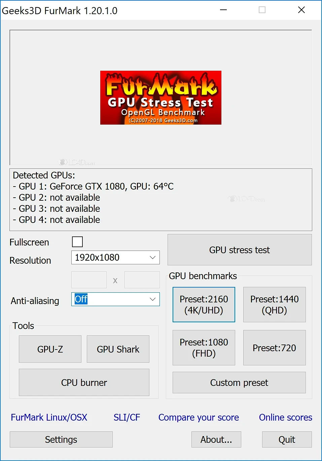Click the 'GPU benchmarks' group heading

pyautogui.click(x=203, y=276)
